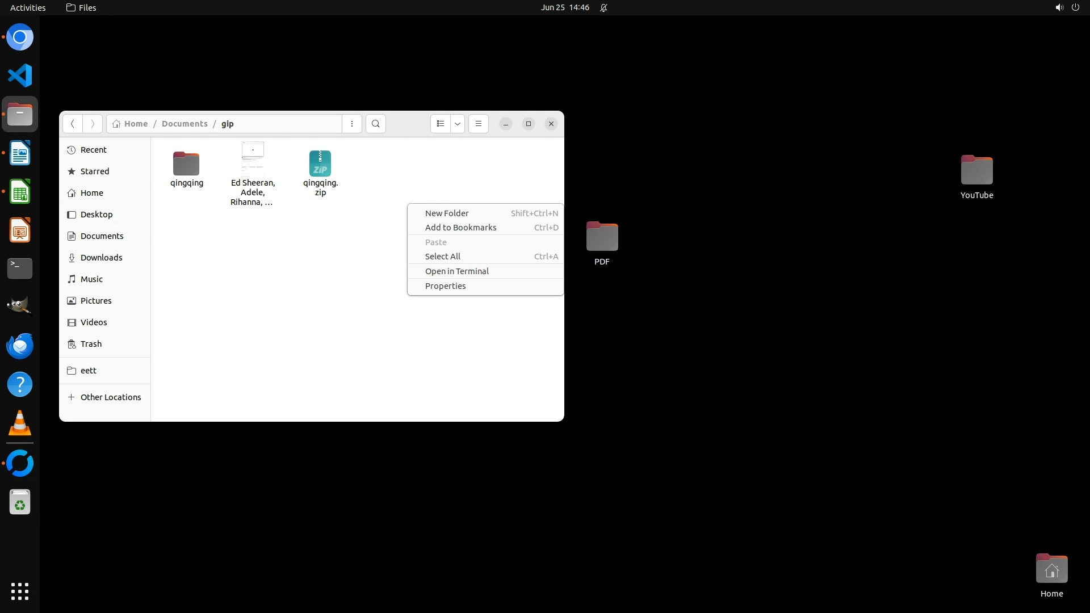
Task: Click Home in the path bar
Action: tap(135, 124)
